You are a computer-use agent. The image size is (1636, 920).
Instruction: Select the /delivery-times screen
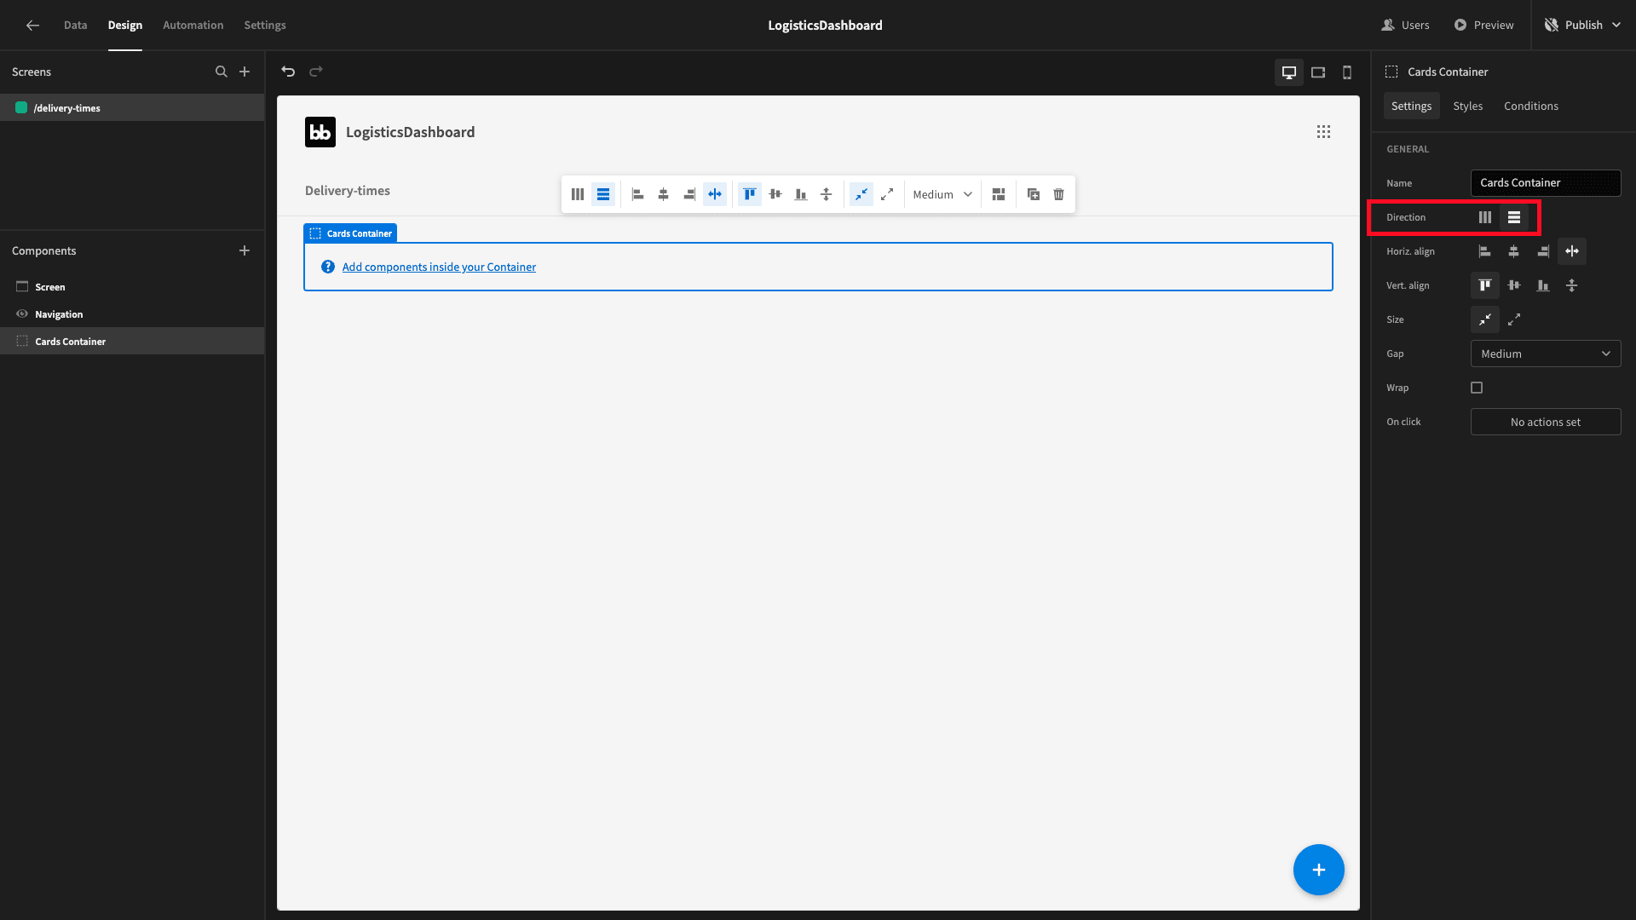132,108
